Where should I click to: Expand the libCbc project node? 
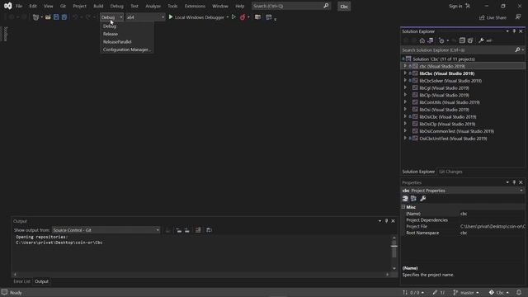[x=405, y=73]
